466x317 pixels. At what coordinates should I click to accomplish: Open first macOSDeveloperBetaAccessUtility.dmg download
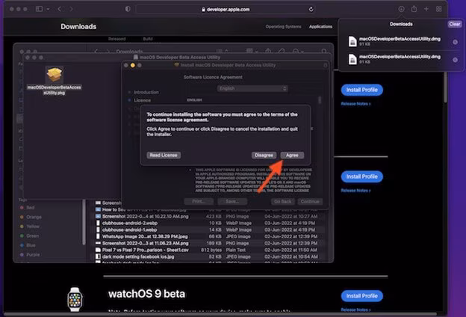click(400, 41)
